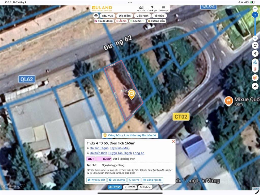260x195 pixels.
Task: Open the Xã Kiến Bình link
Action: [x=99, y=153]
